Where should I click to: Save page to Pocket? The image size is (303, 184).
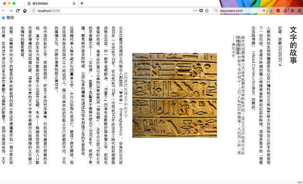pos(201,10)
